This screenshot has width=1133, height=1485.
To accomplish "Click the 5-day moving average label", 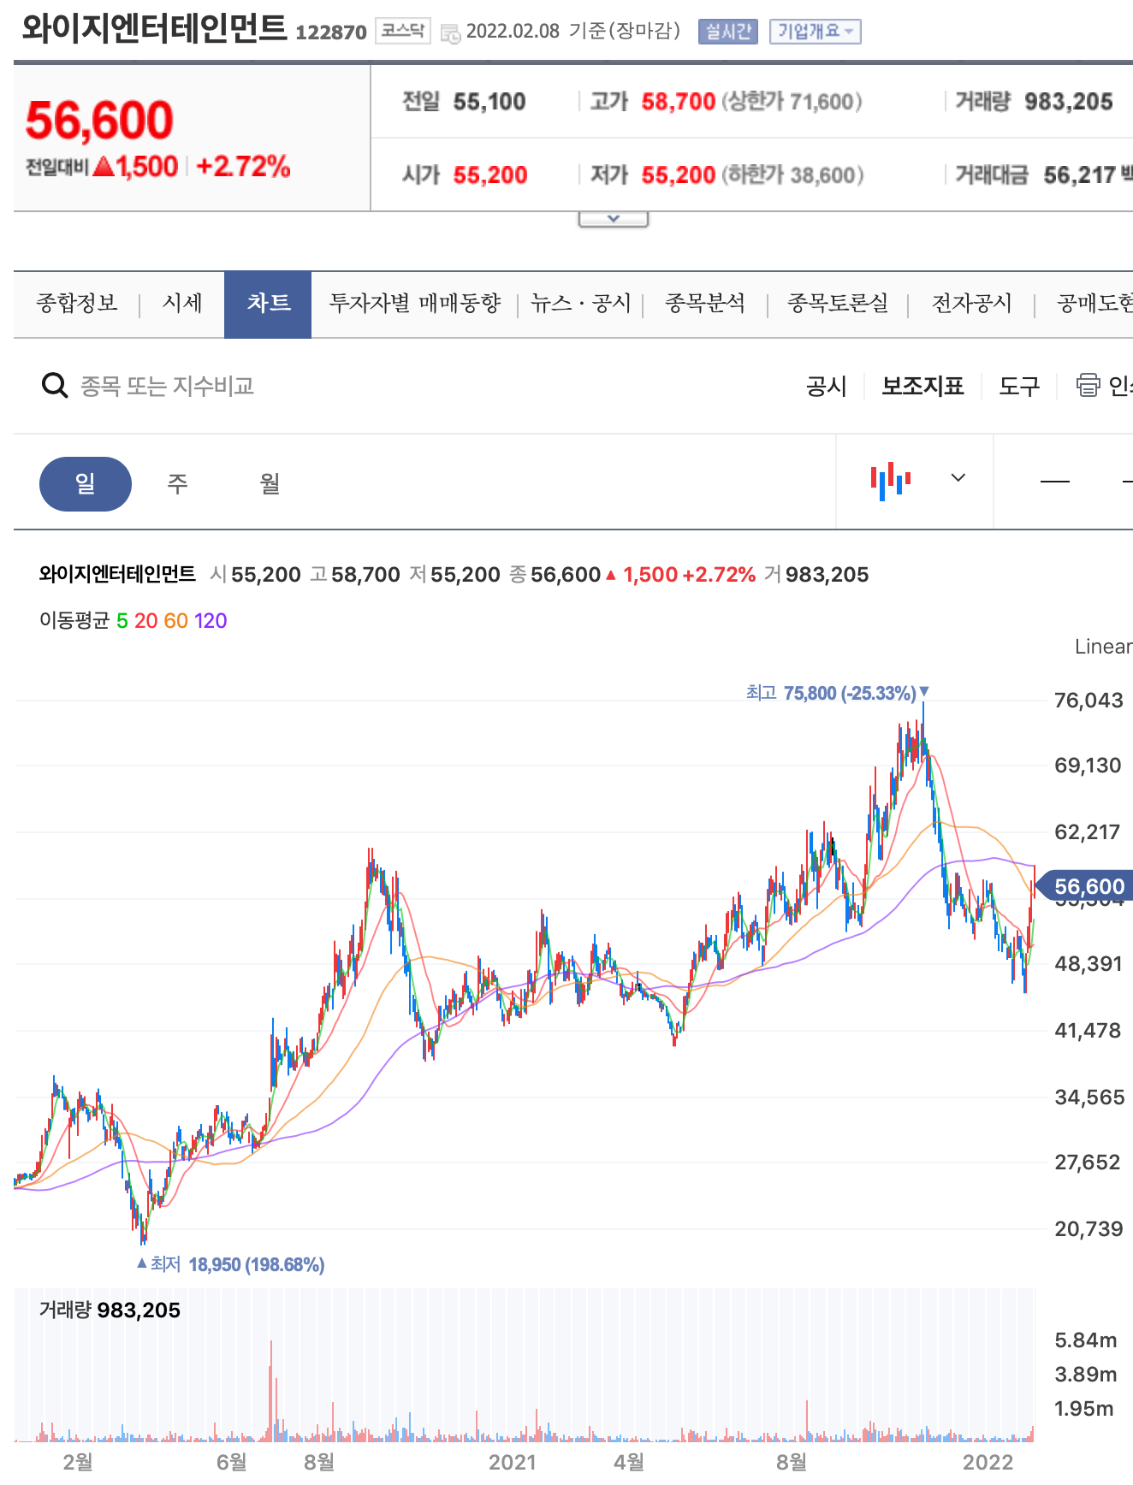I will (122, 621).
